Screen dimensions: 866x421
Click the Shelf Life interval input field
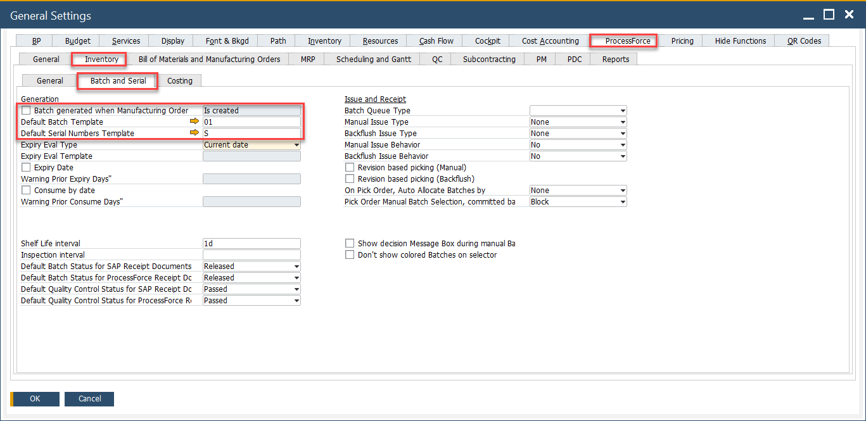tap(251, 243)
